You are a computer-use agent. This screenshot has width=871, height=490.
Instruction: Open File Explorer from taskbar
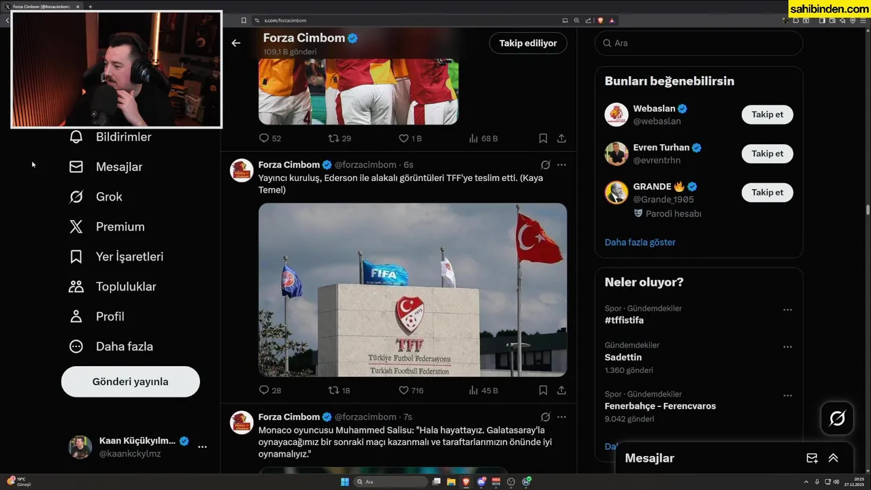[x=451, y=482]
